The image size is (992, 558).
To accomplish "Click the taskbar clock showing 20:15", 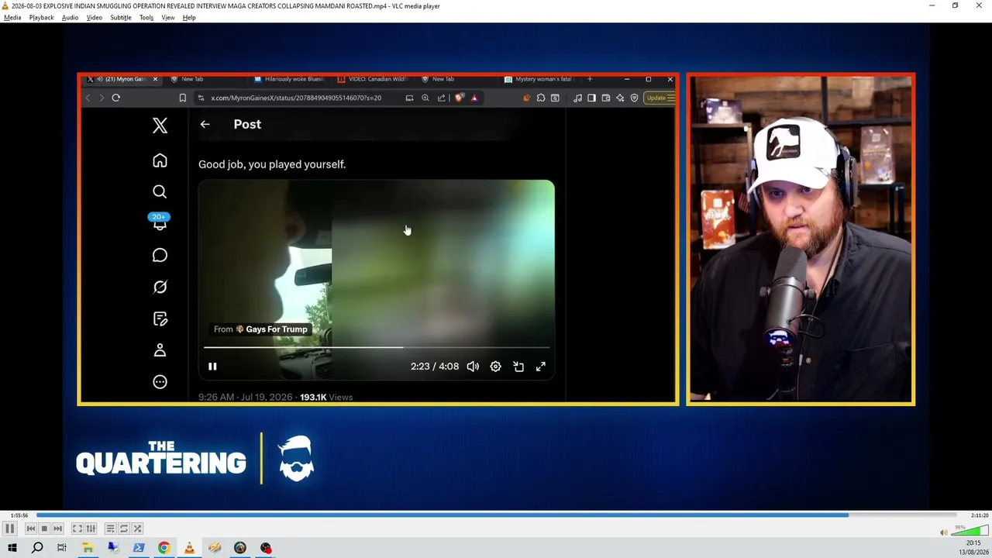I will click(x=974, y=543).
